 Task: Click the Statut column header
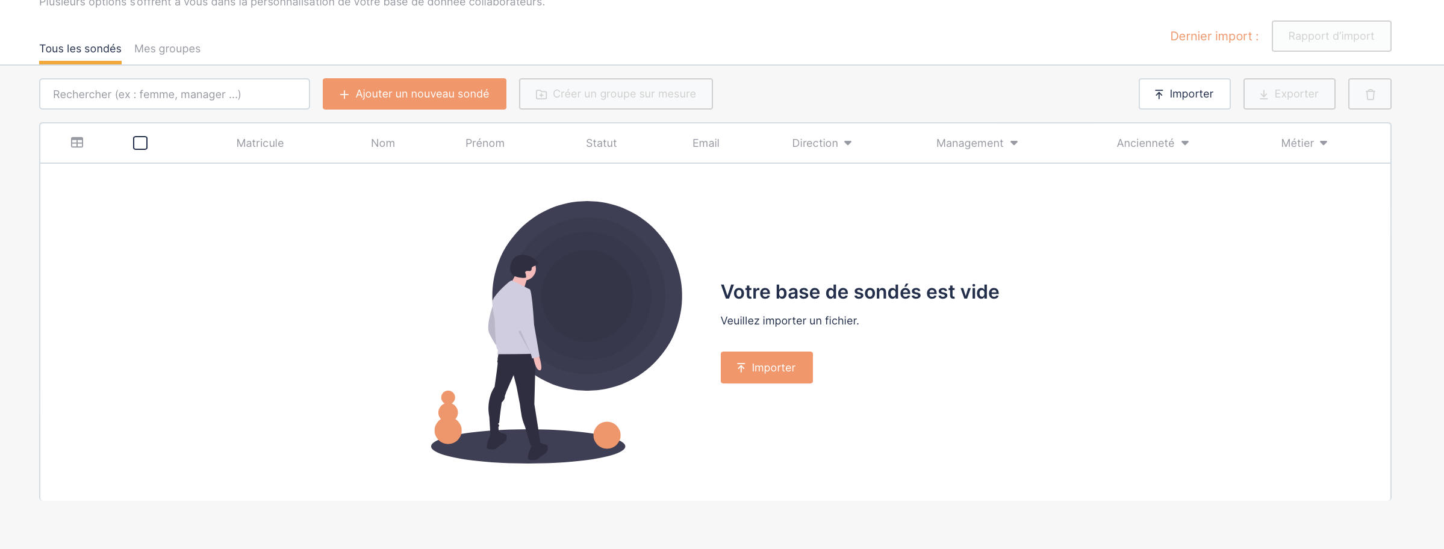(x=601, y=143)
